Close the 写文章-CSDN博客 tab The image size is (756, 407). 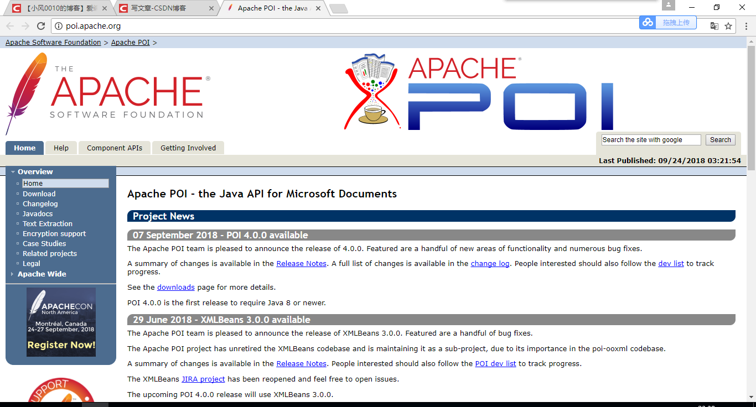click(x=210, y=8)
